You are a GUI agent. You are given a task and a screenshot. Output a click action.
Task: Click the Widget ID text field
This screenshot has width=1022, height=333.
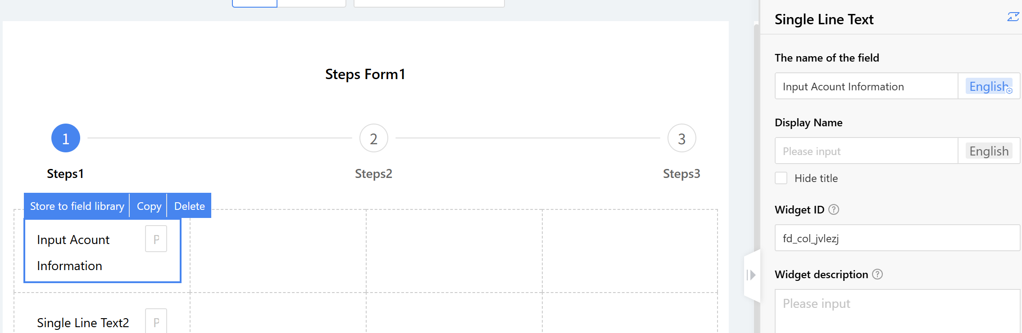point(896,238)
